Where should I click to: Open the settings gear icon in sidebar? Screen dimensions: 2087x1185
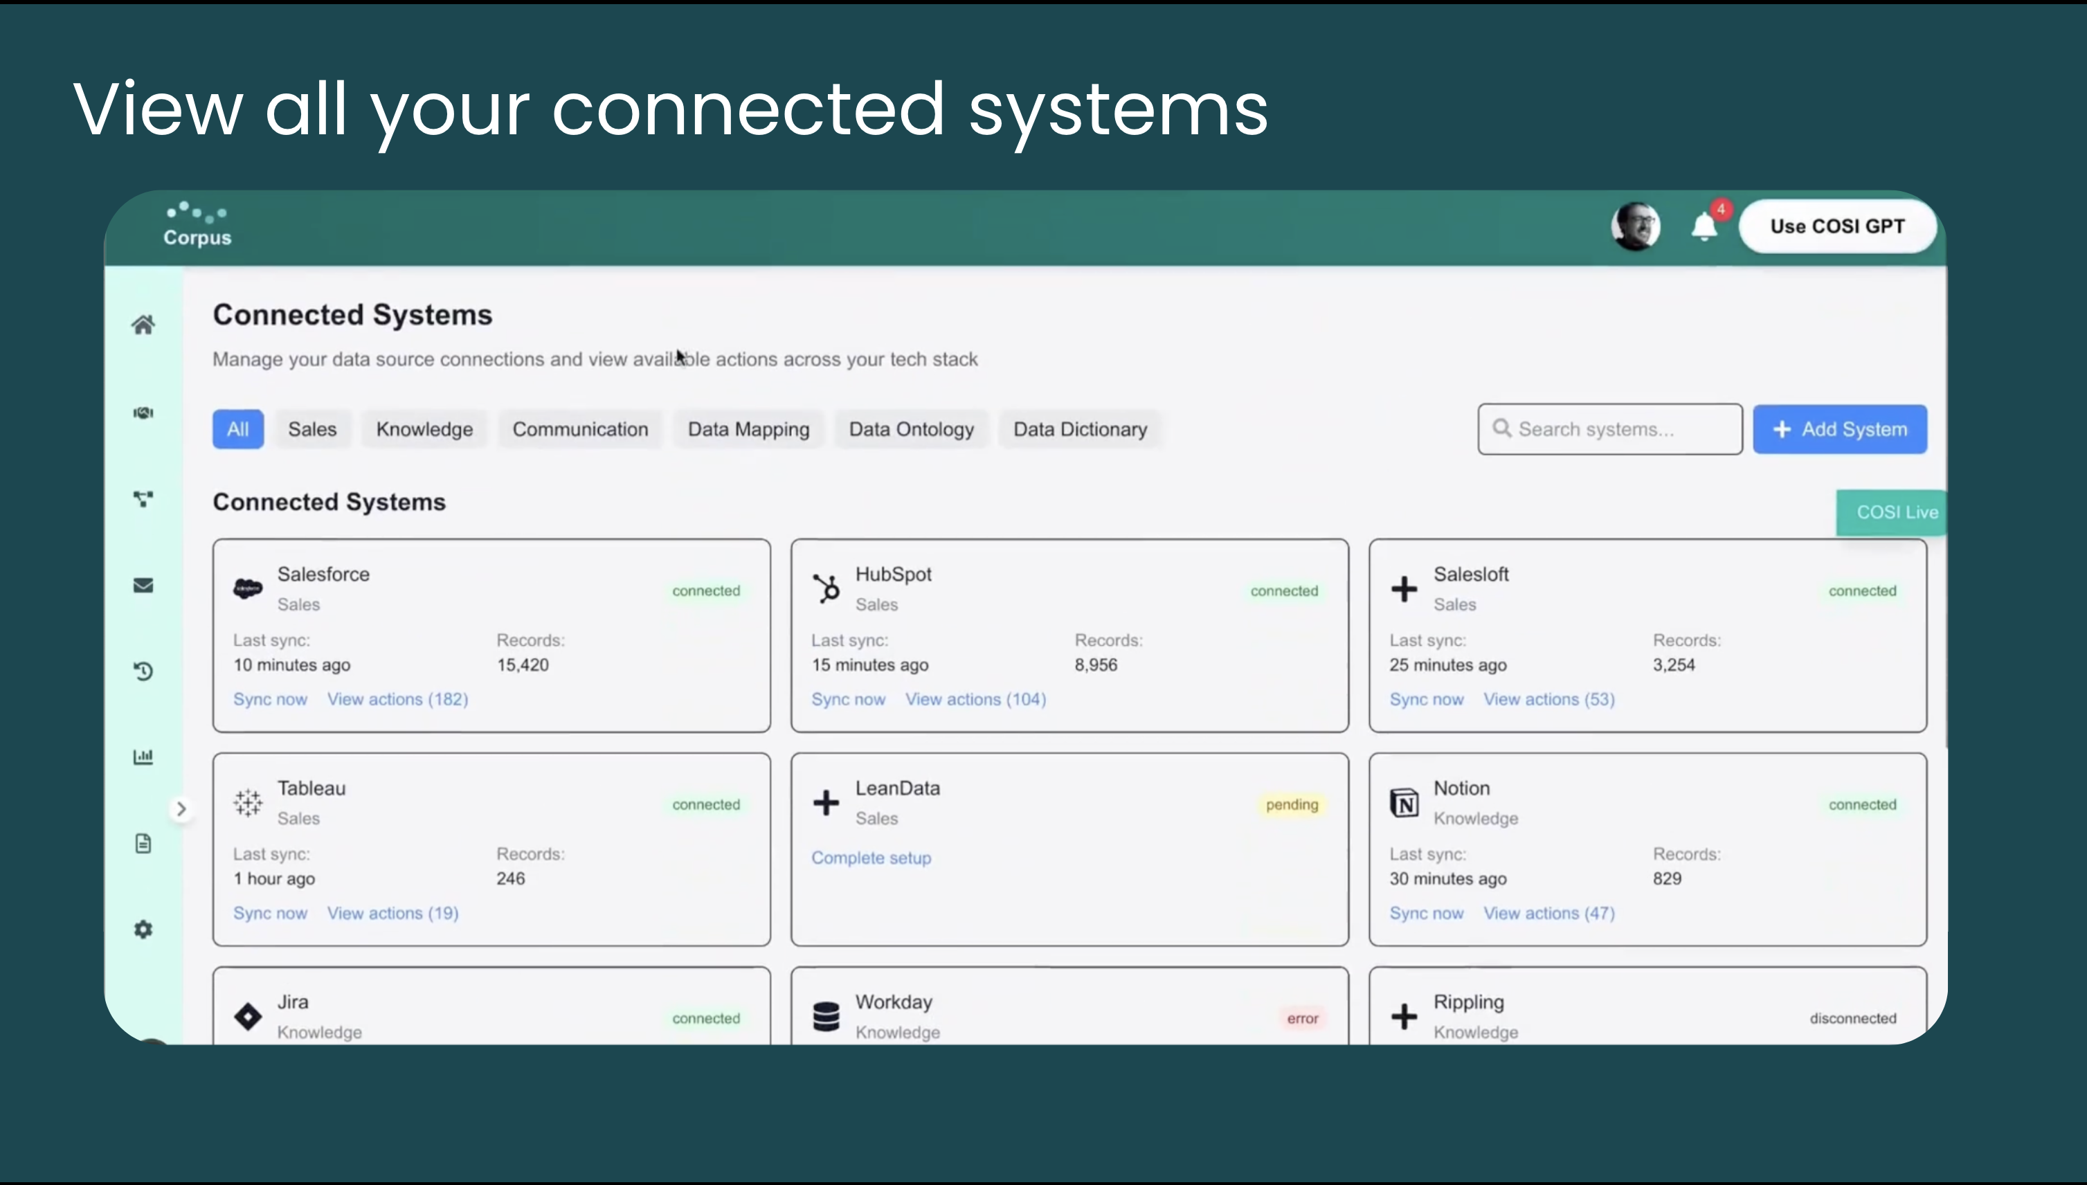point(143,930)
